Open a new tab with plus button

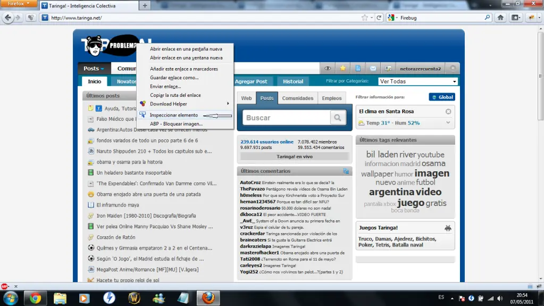click(x=145, y=5)
